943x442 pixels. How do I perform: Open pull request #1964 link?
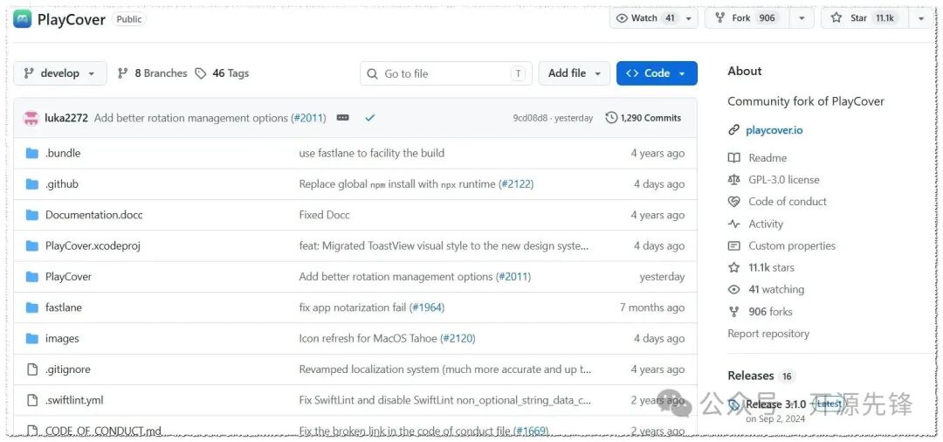(427, 307)
